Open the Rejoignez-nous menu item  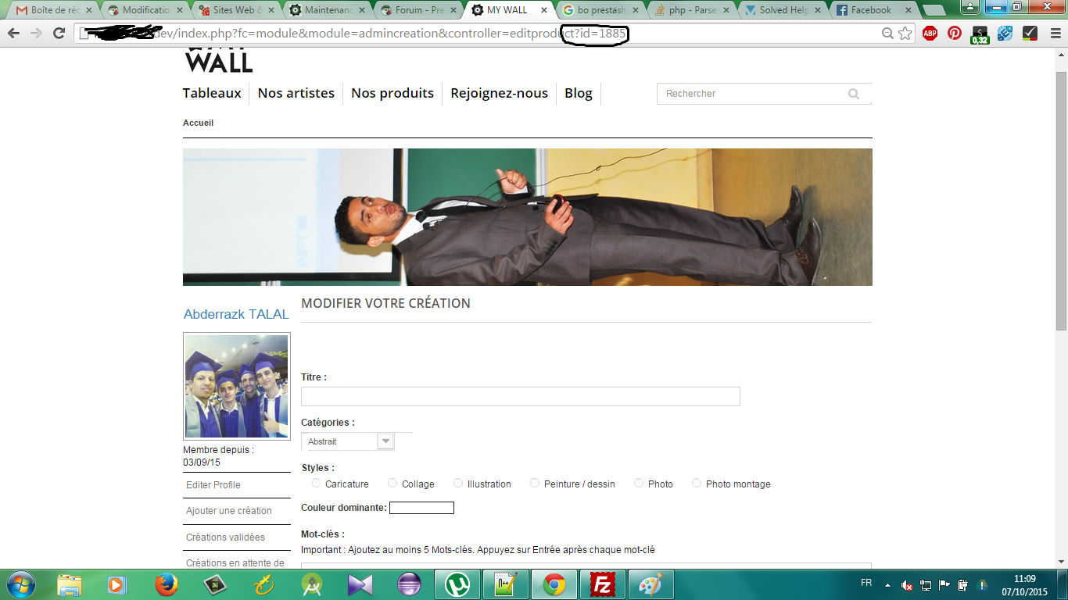pyautogui.click(x=500, y=93)
